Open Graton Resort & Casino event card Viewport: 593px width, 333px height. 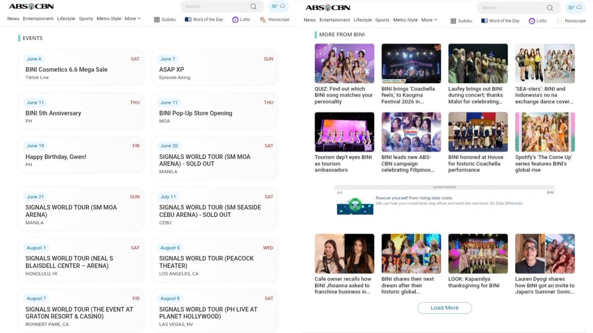pyautogui.click(x=81, y=311)
